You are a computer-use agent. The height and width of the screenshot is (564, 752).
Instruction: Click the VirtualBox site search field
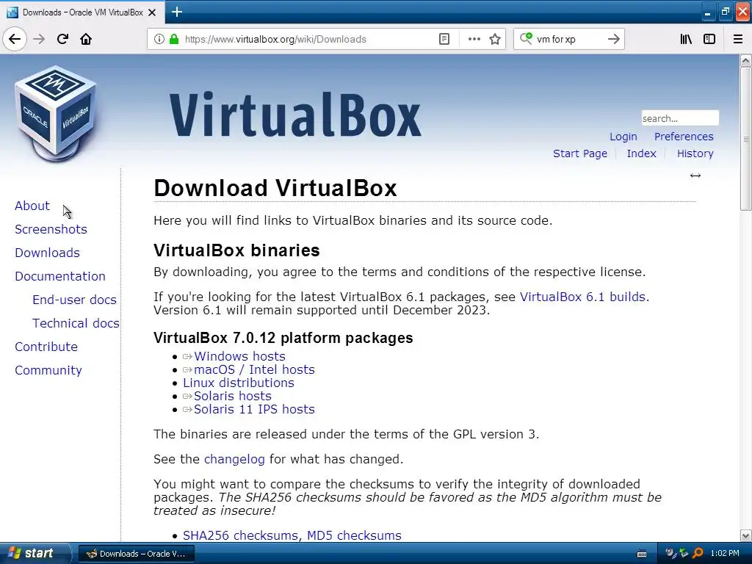[679, 118]
